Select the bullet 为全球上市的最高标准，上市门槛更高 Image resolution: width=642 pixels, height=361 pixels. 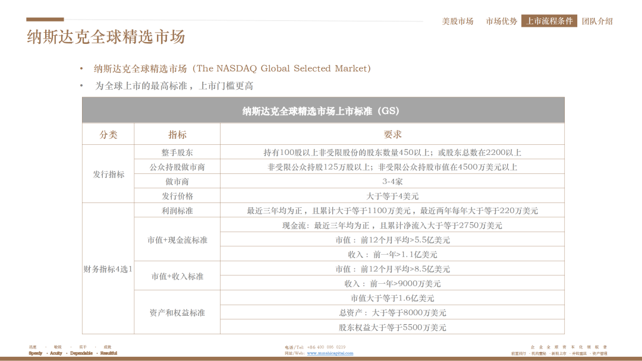[x=174, y=86]
